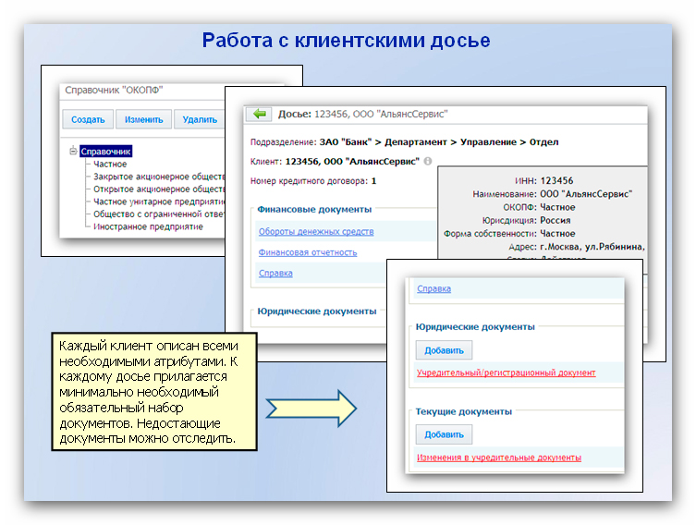Click the Форма собственности value Частное
This screenshot has width=696, height=525.
coord(557,234)
